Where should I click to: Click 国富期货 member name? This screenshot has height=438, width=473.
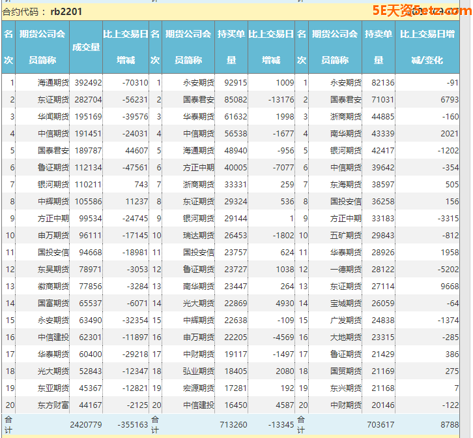(53, 304)
